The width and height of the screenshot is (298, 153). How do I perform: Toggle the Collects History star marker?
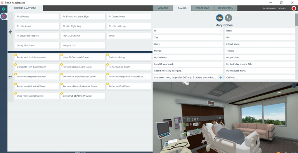(107, 55)
